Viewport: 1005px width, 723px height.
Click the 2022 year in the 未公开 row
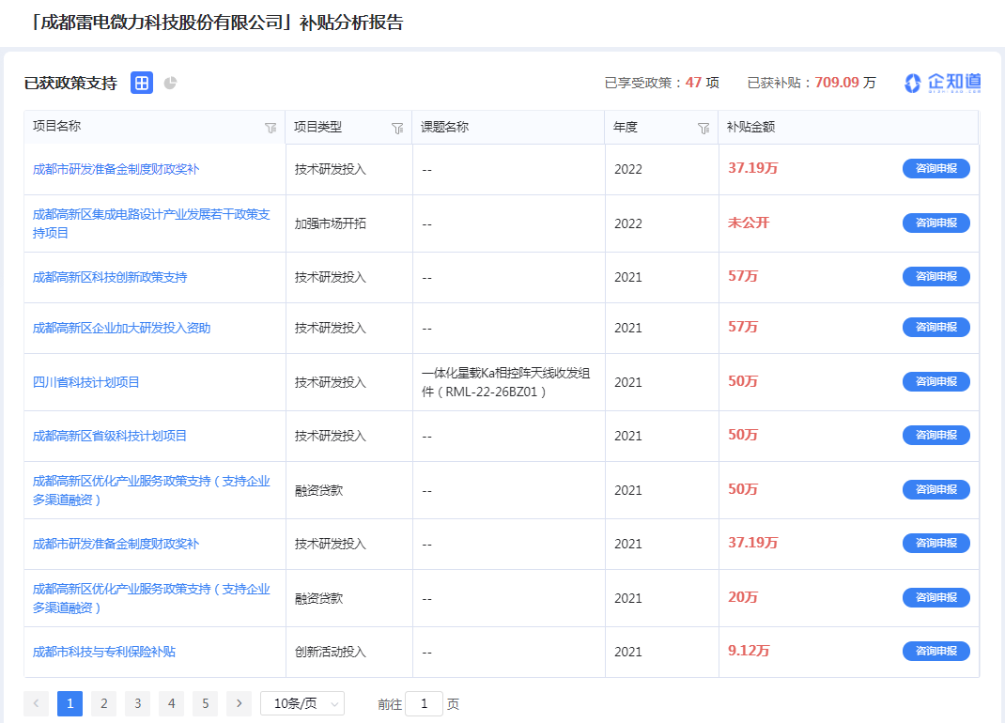pyautogui.click(x=628, y=223)
